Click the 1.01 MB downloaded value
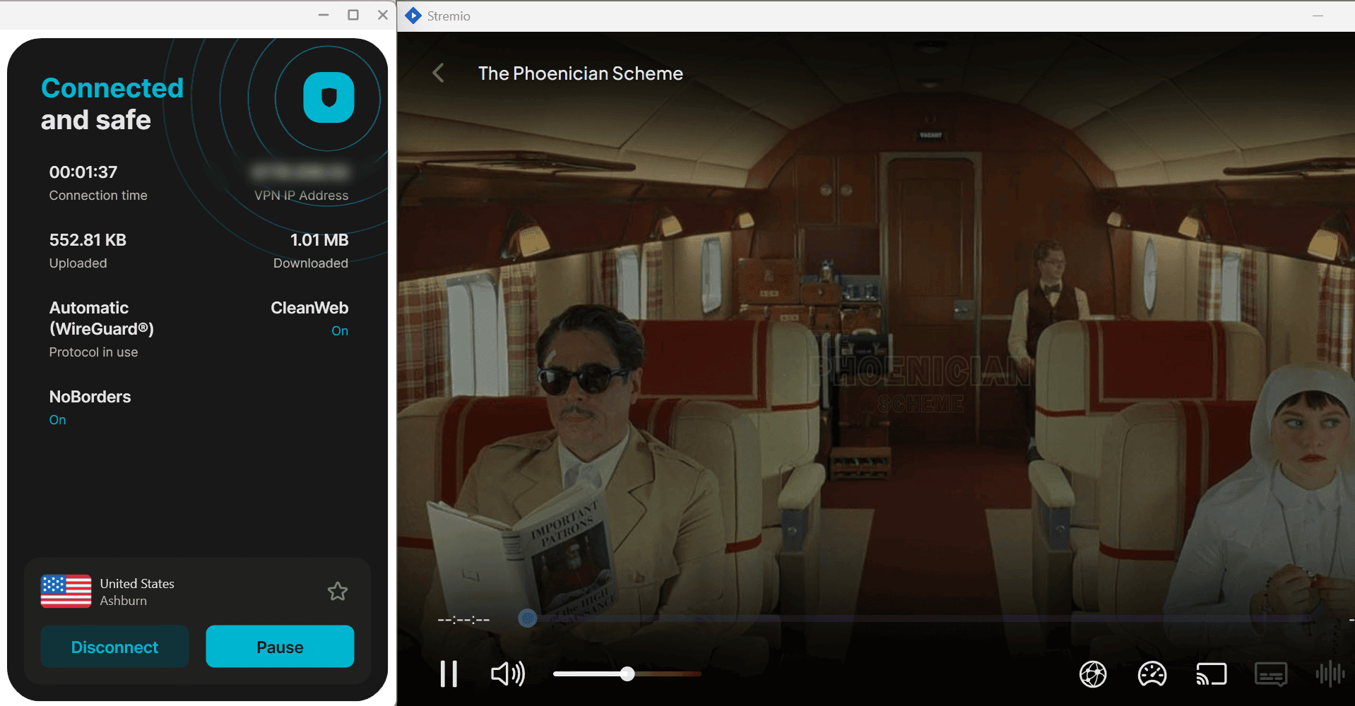Viewport: 1355px width, 706px height. (x=319, y=240)
